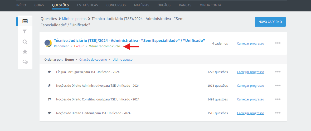Follow the Minhas pastas breadcrumb link
The image size is (311, 131).
74,19
